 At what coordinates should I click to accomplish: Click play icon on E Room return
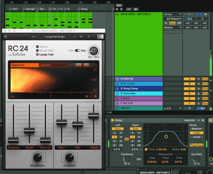tap(117, 98)
